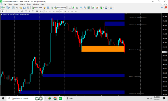The width and height of the screenshot is (168, 101).
Task: Open the MetaEditor yellow book icon
Action: (x=44, y=8)
